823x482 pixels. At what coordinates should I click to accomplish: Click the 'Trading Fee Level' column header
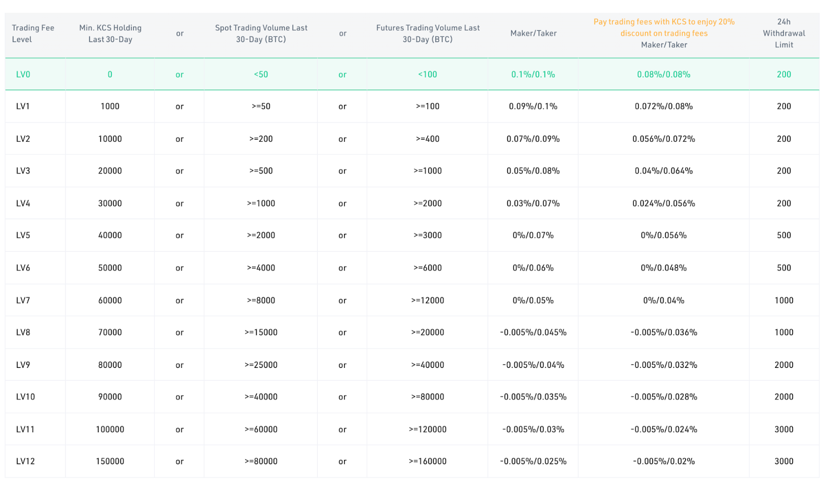[33, 33]
